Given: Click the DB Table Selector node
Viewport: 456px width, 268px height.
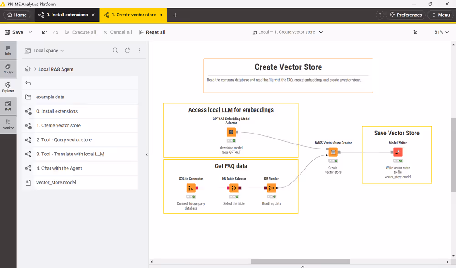Looking at the screenshot, I should tap(234, 188).
